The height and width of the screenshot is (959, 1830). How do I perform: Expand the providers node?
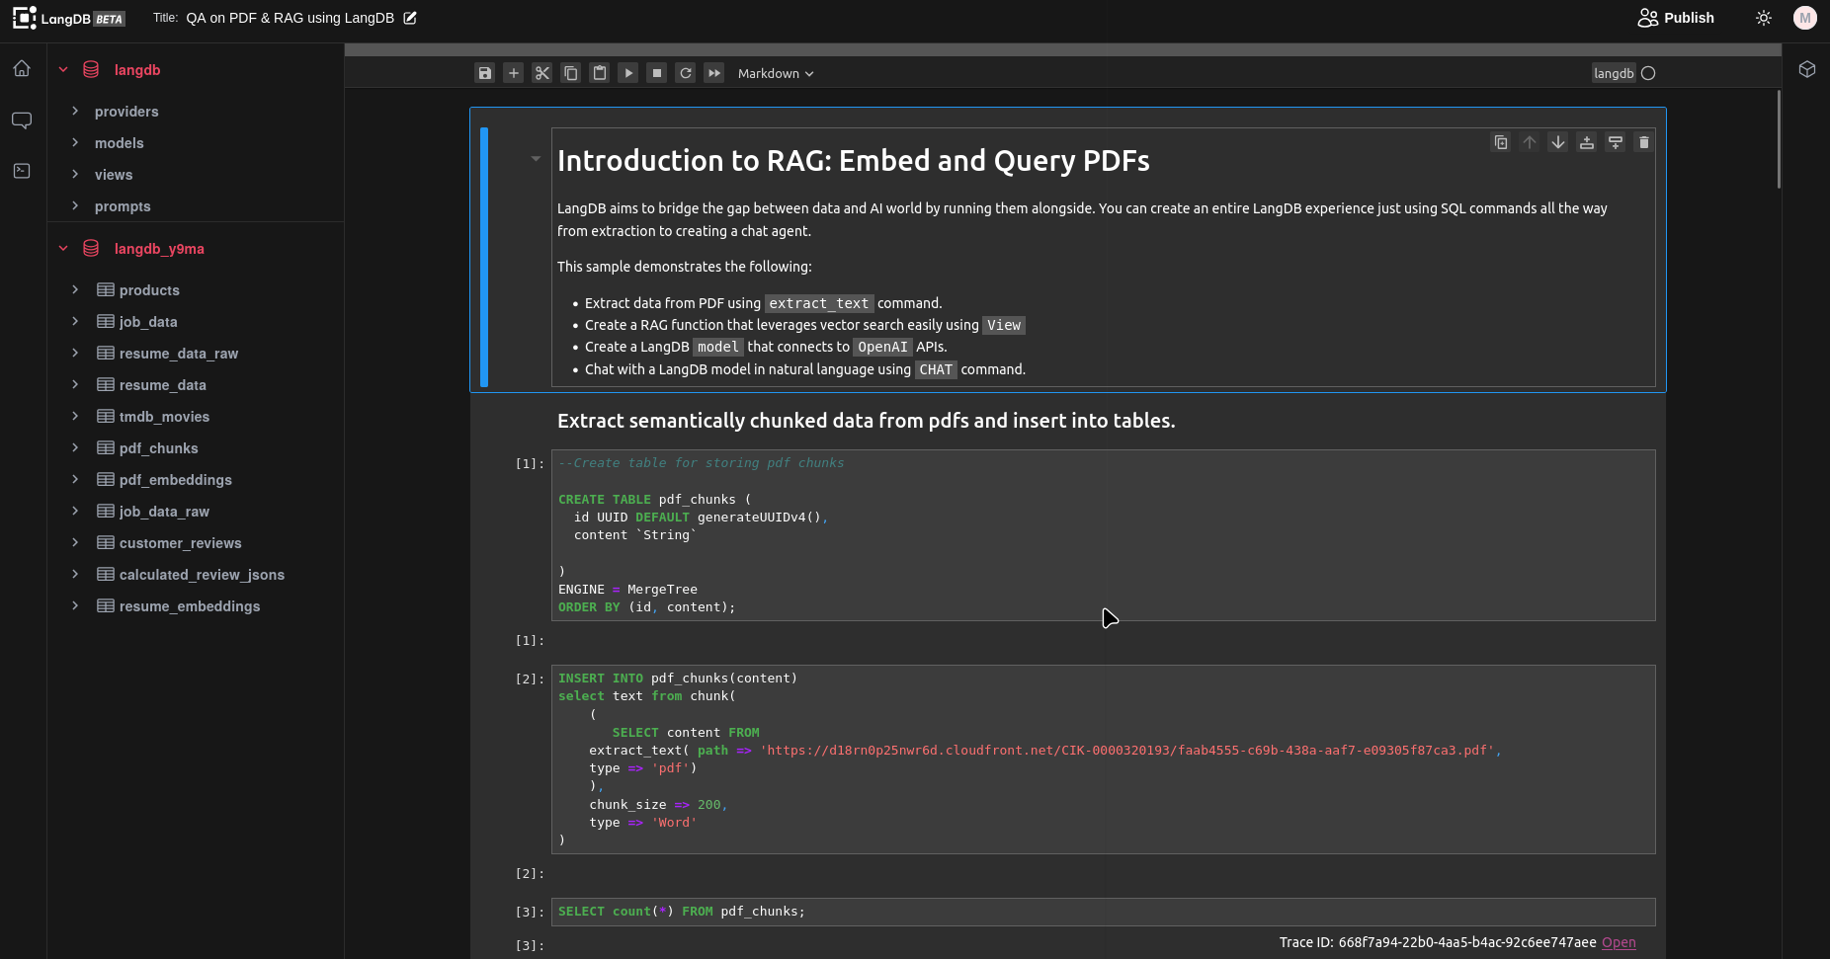(75, 112)
